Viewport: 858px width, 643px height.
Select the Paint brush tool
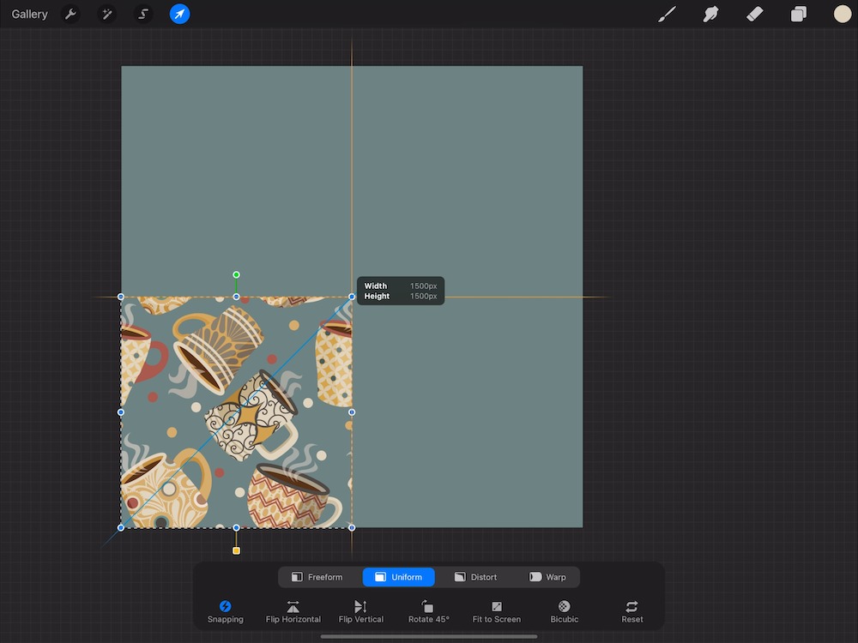[667, 15]
